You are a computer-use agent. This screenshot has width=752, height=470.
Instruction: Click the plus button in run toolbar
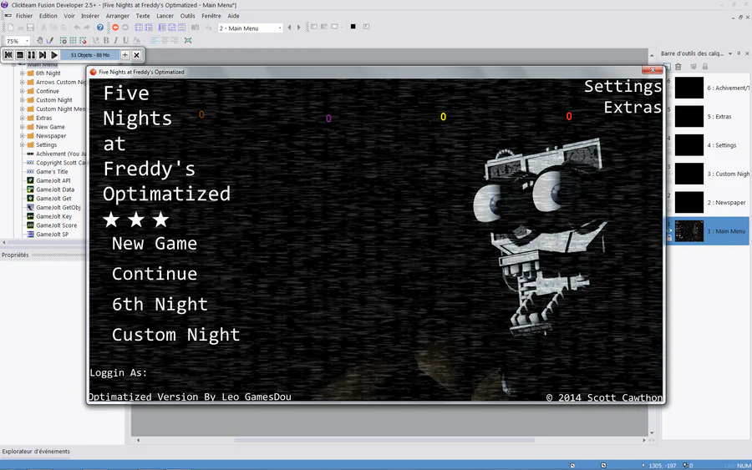point(124,55)
